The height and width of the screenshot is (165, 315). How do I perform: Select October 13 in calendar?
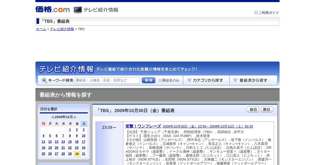click(x=57, y=142)
